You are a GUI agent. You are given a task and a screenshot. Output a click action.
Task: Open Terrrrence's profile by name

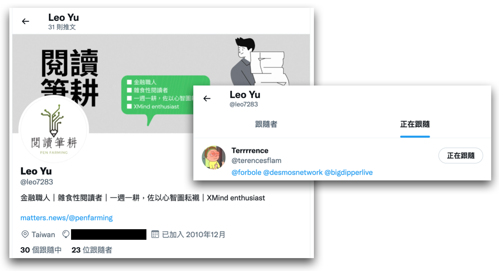(x=250, y=150)
